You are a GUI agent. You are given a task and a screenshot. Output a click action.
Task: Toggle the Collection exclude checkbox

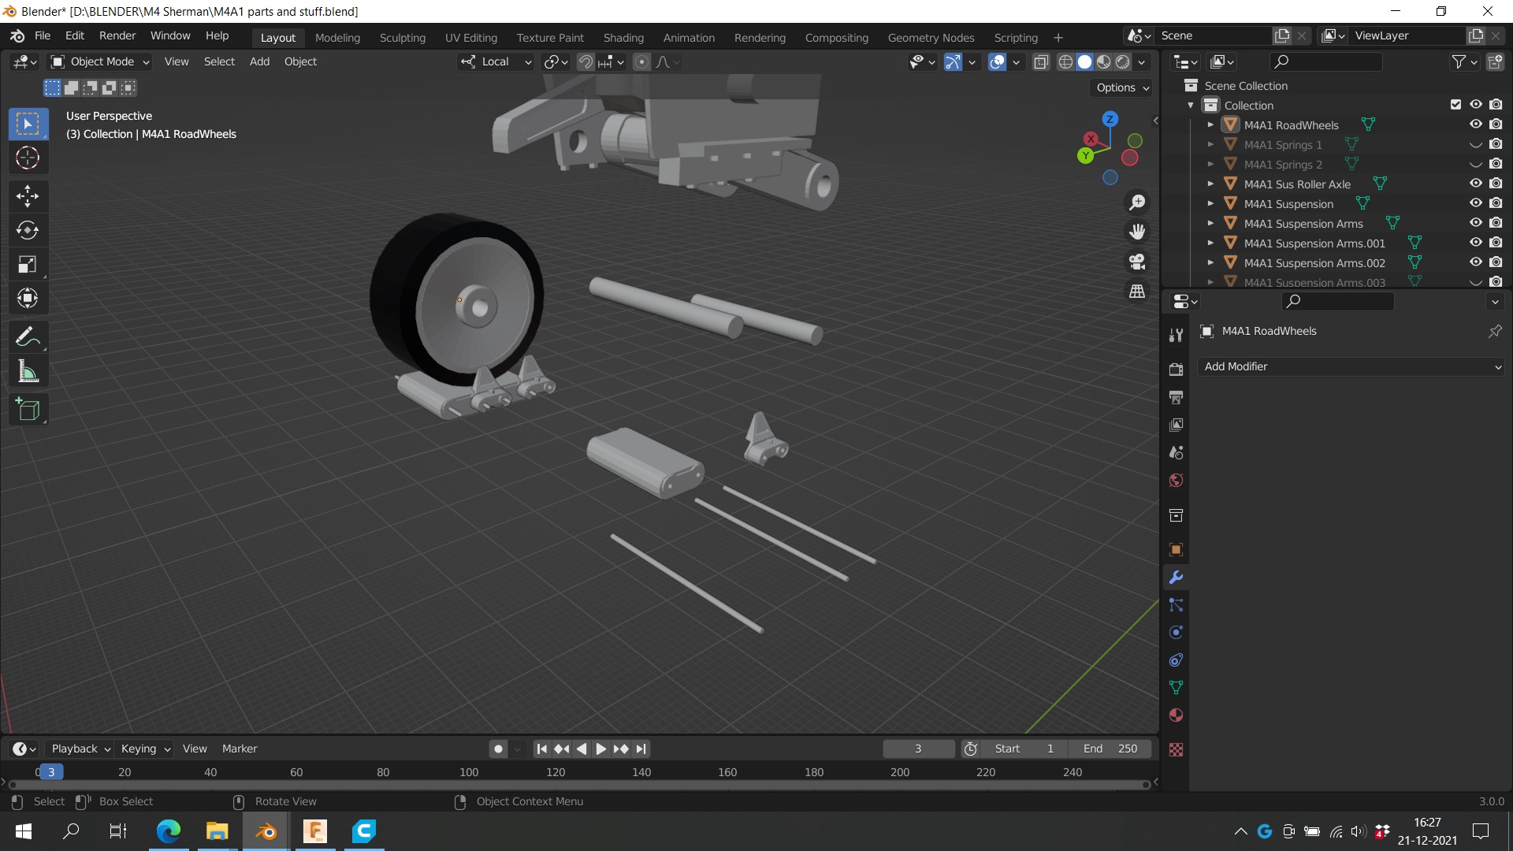click(1455, 105)
